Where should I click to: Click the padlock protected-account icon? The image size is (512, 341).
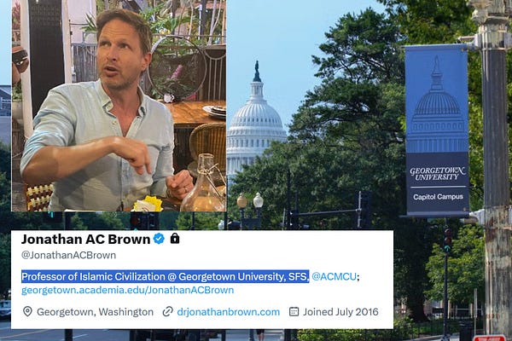[x=175, y=238]
